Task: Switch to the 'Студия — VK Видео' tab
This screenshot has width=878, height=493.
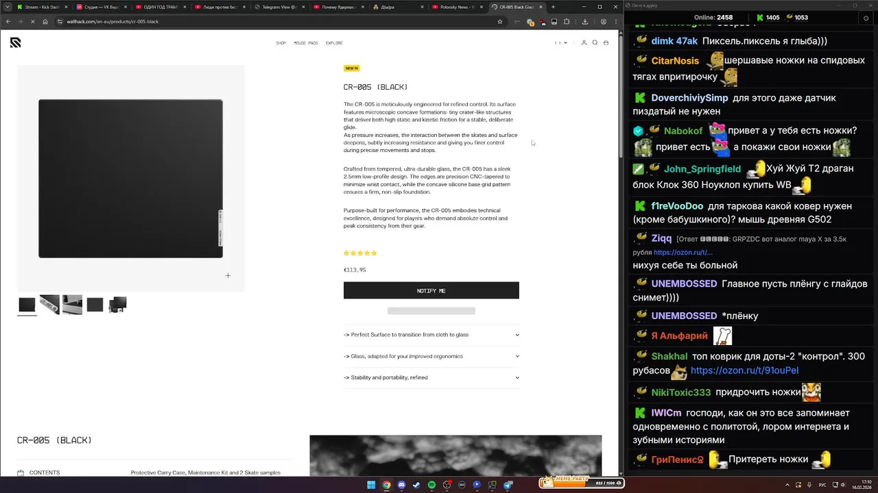Action: 102,7
